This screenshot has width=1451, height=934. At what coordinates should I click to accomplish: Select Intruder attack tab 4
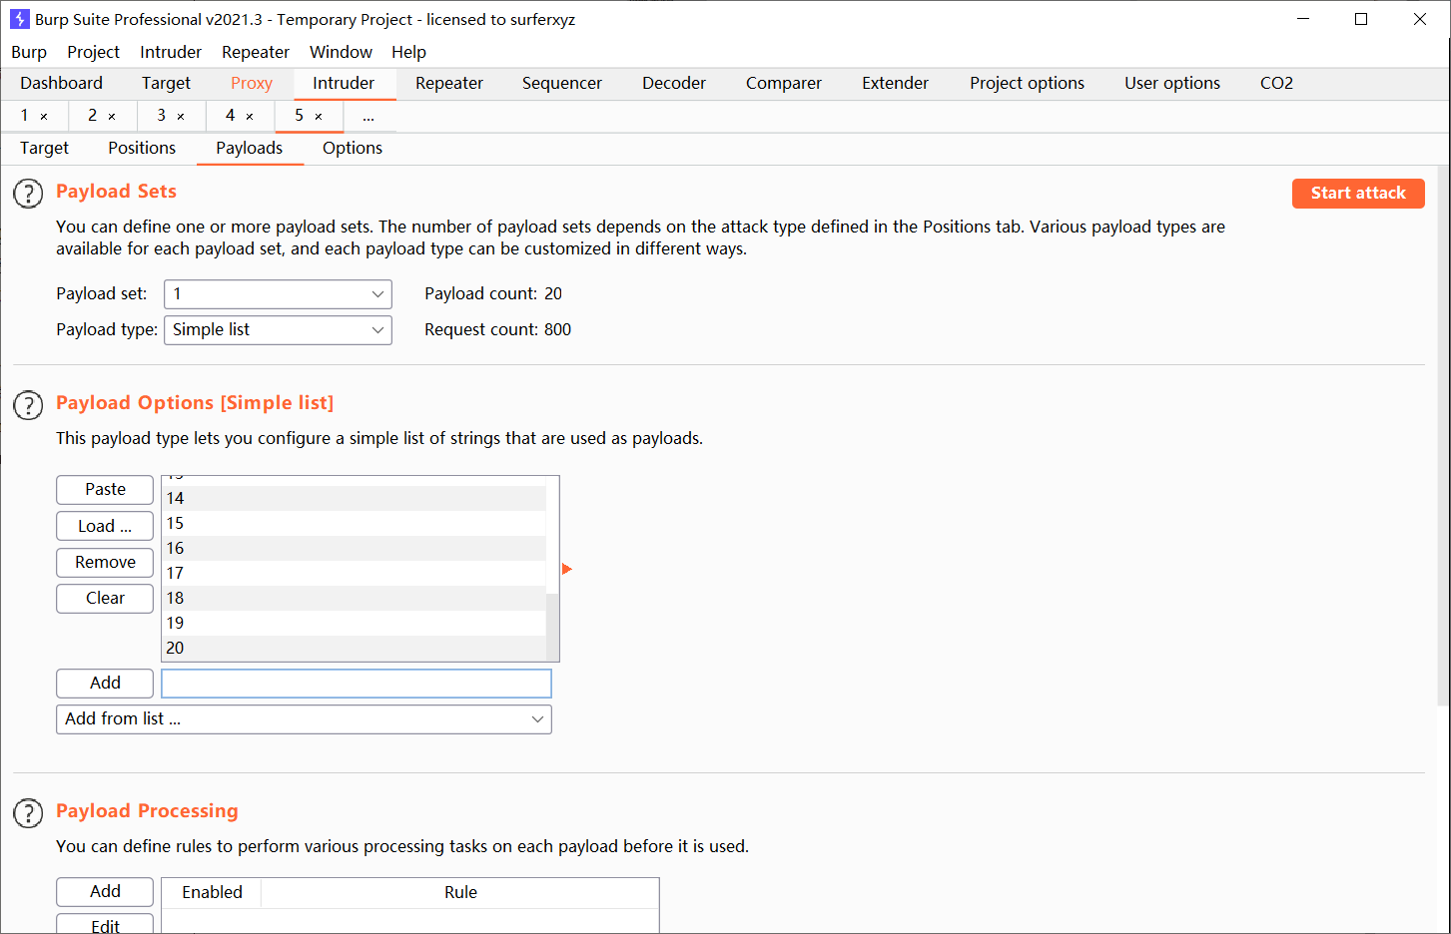coord(230,116)
